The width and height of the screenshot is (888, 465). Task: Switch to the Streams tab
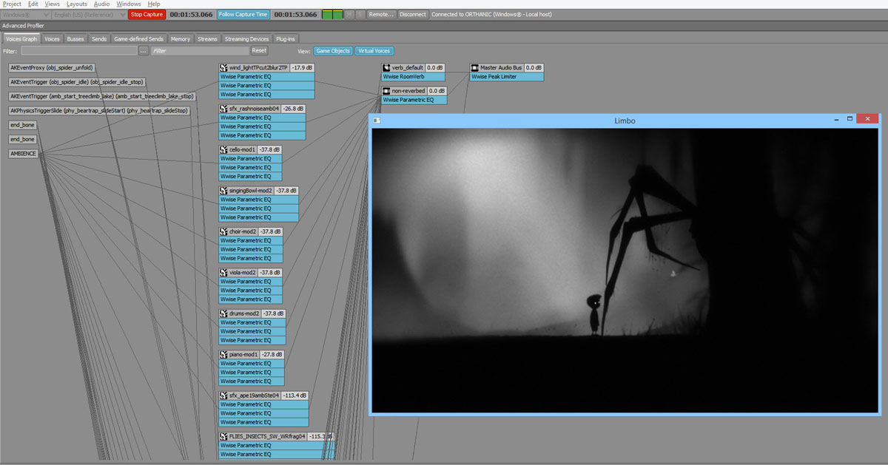click(208, 38)
